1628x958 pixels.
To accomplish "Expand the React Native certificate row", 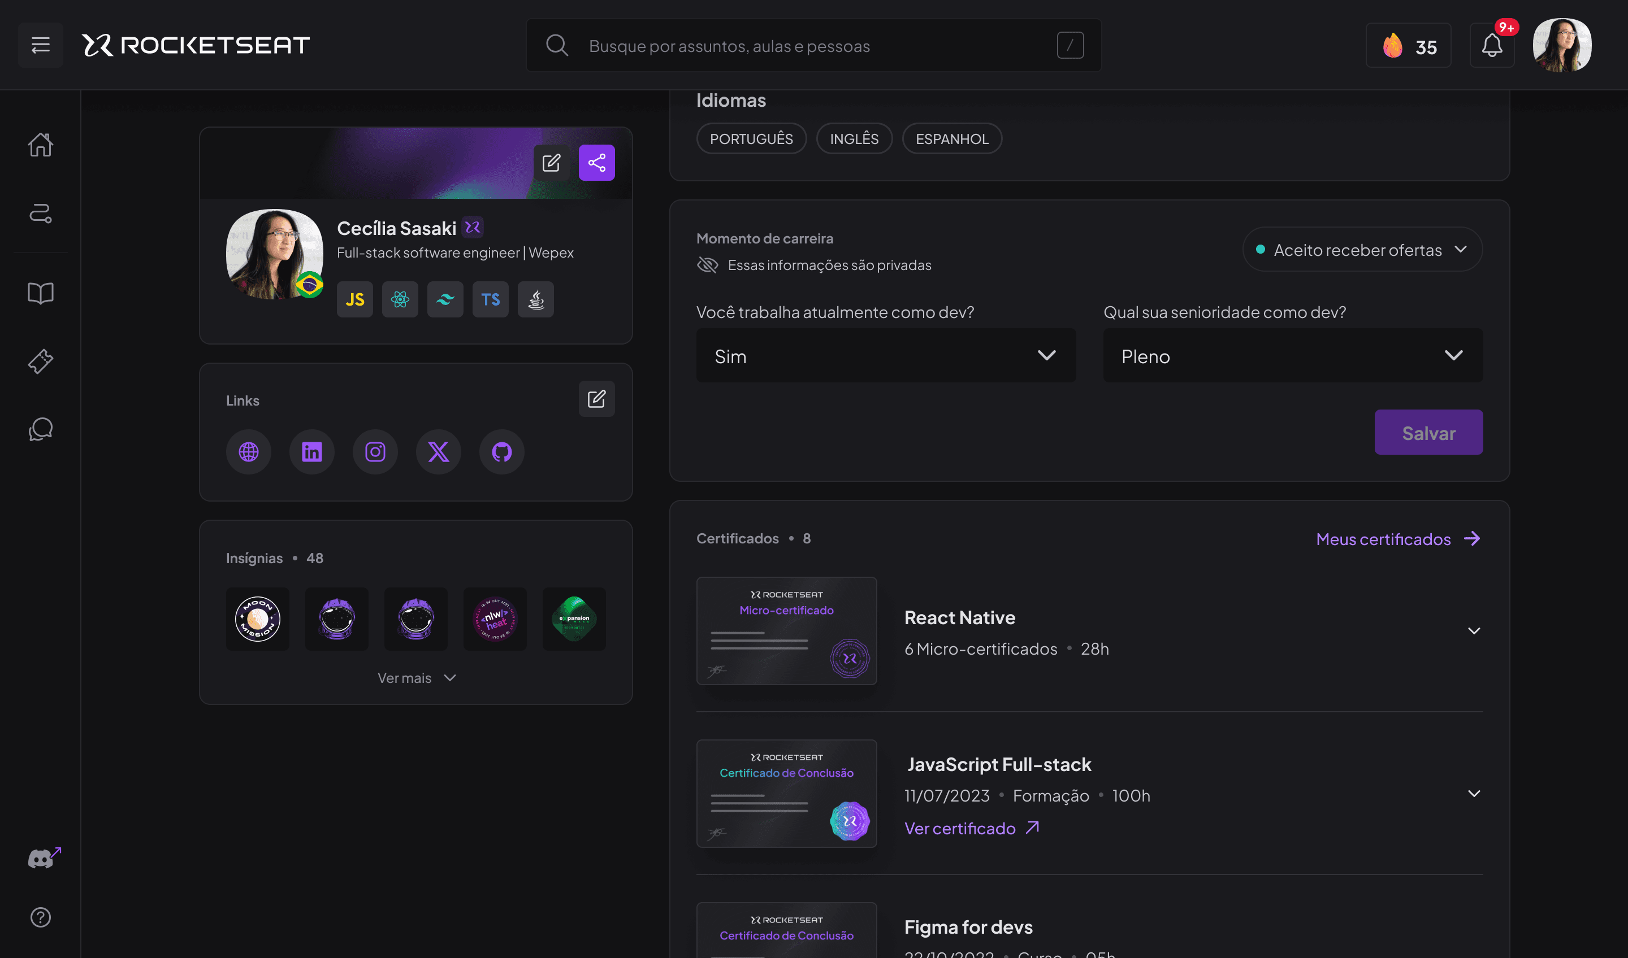I will [1474, 631].
